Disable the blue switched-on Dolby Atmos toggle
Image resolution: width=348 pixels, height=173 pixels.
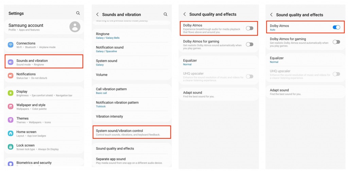point(336,27)
